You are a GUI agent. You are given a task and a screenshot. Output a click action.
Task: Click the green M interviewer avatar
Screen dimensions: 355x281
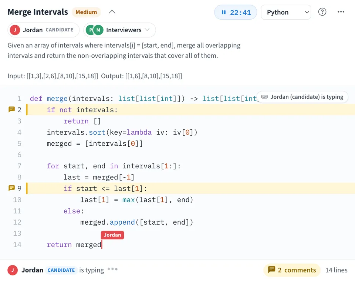98,30
